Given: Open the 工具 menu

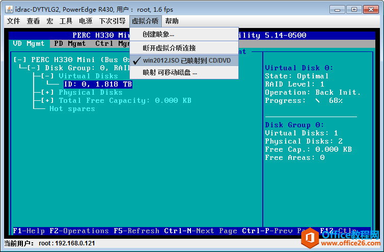Looking at the screenshot, I should pos(66,21).
